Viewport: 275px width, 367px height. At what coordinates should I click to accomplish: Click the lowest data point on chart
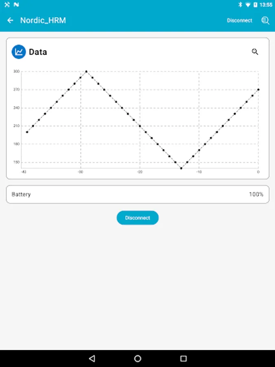point(181,168)
